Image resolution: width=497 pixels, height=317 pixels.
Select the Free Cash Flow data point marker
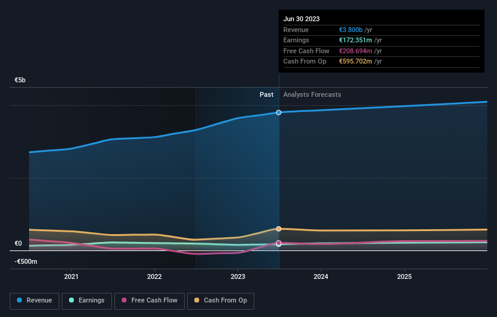tap(278, 243)
